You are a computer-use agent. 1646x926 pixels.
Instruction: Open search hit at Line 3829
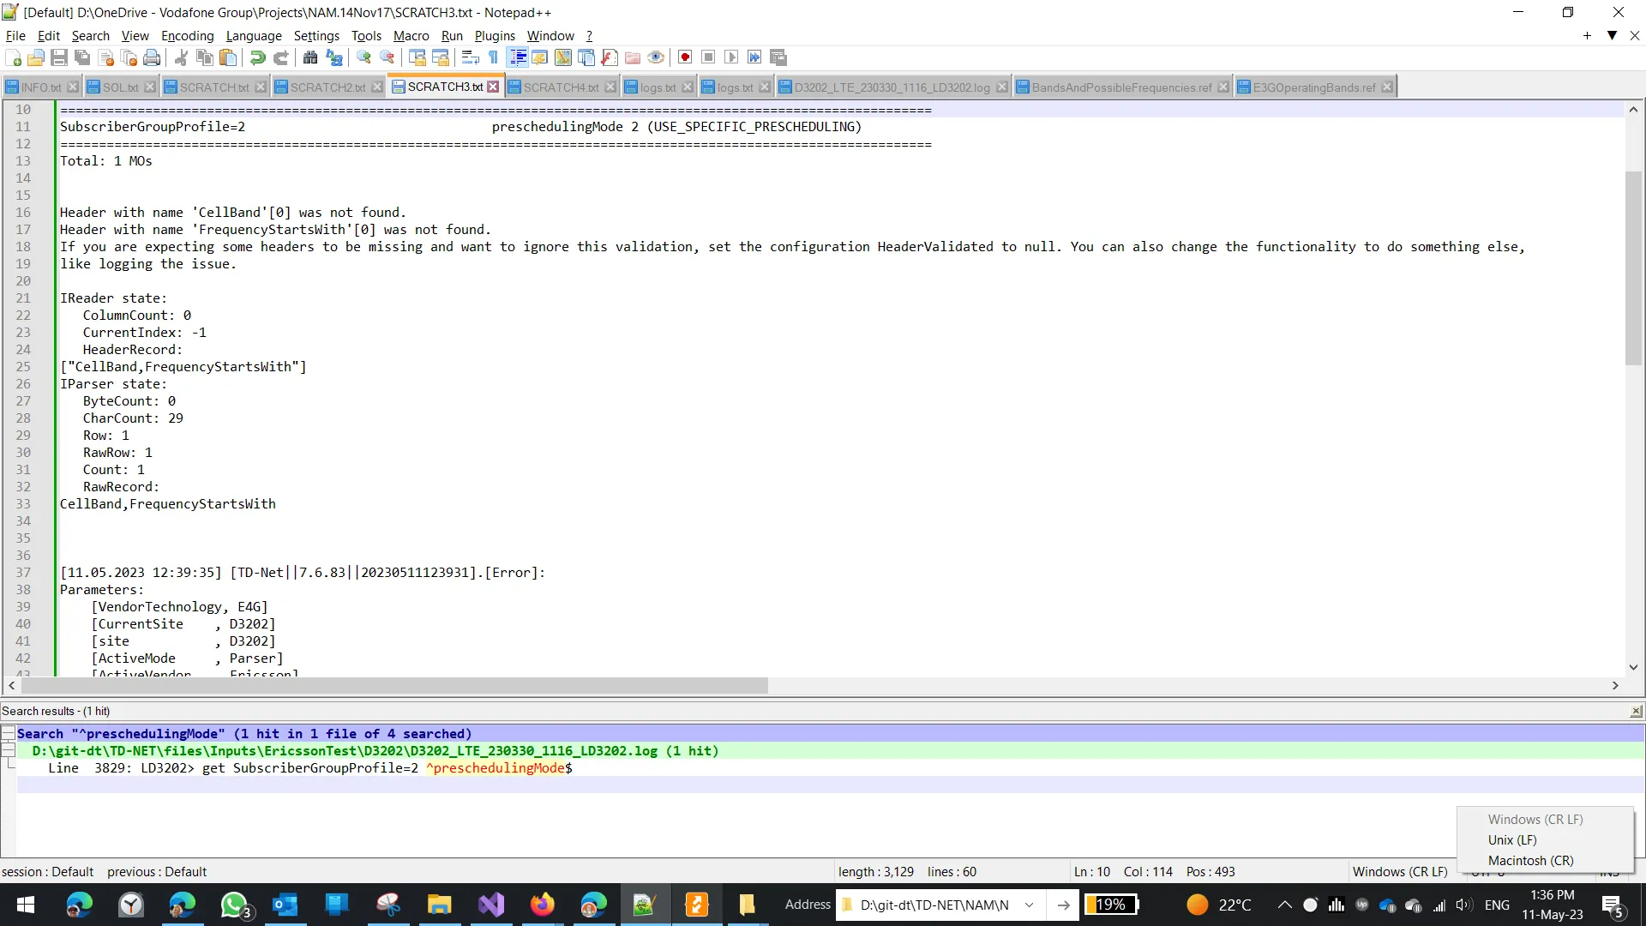coord(309,768)
